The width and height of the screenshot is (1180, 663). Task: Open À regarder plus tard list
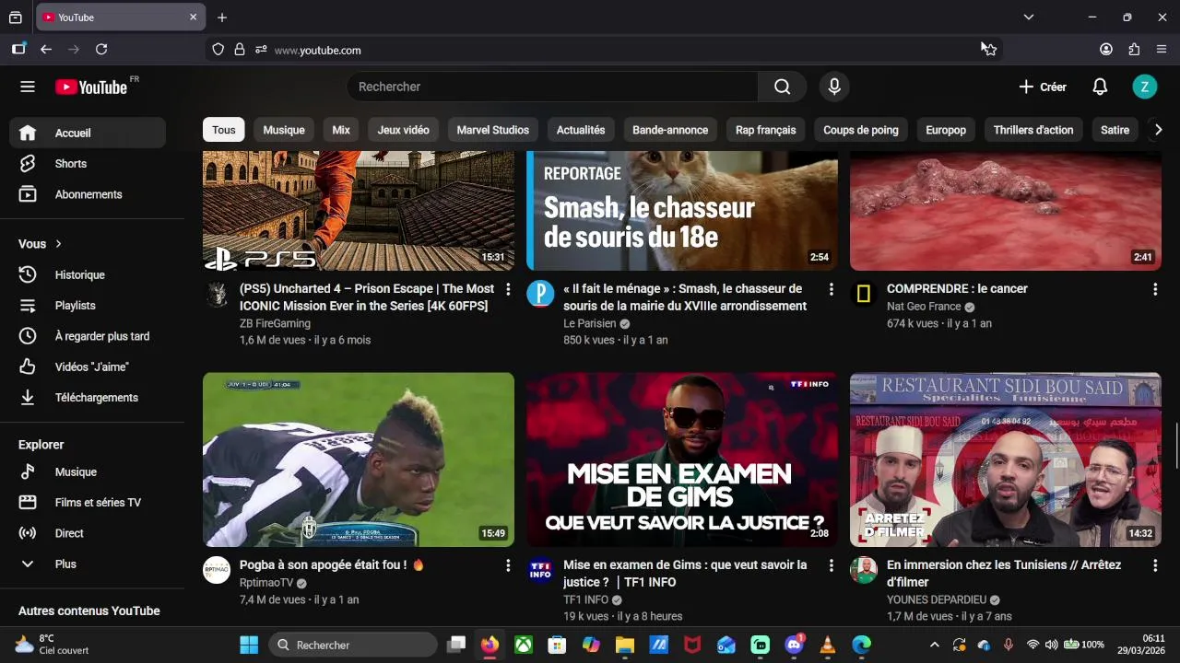point(88,336)
